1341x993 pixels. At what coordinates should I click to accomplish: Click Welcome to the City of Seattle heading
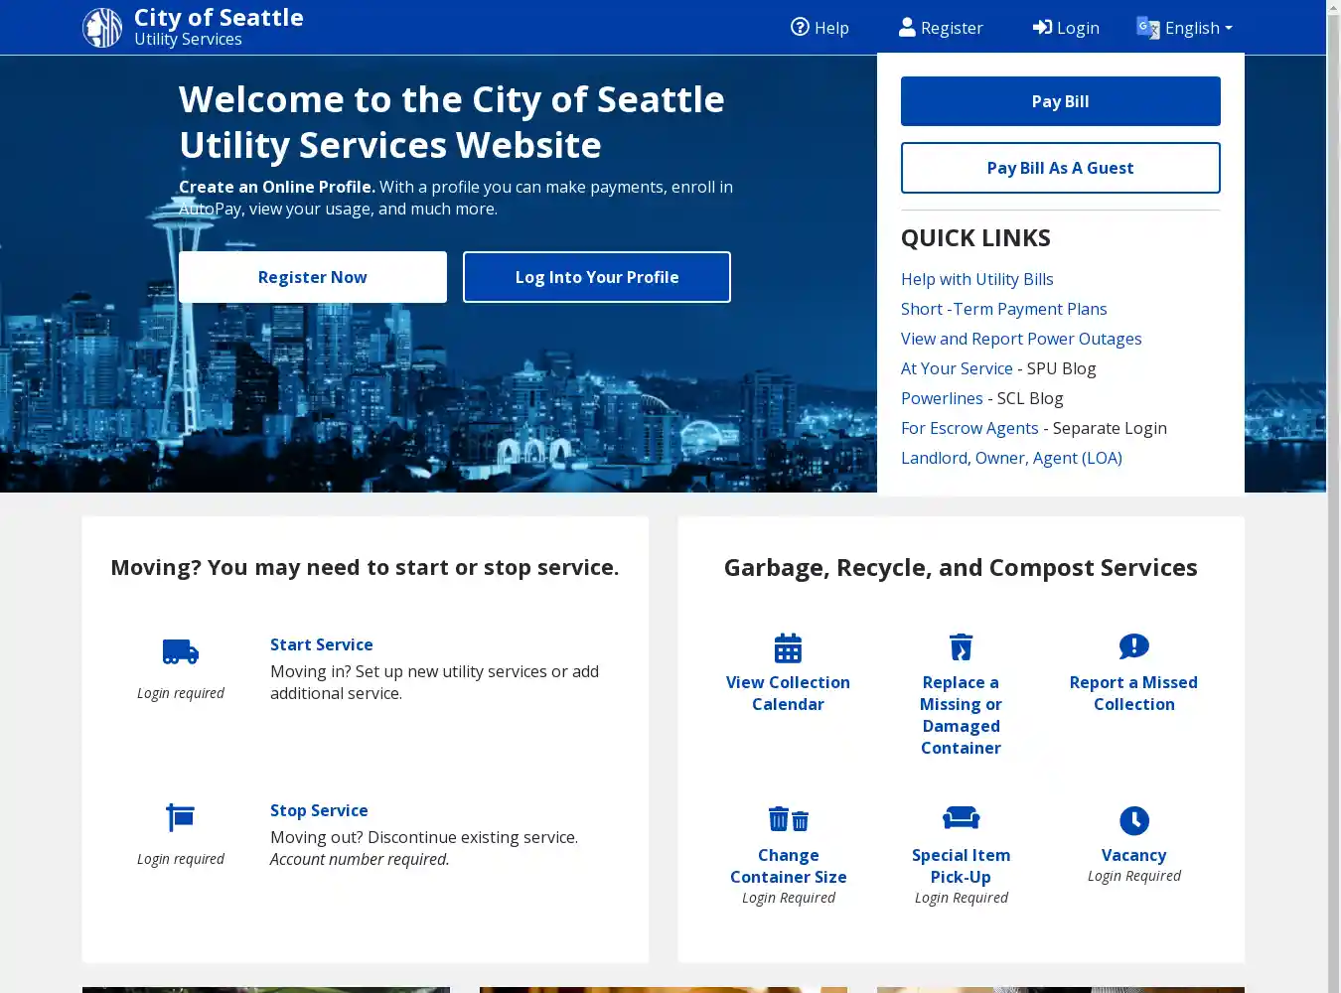[x=452, y=122]
